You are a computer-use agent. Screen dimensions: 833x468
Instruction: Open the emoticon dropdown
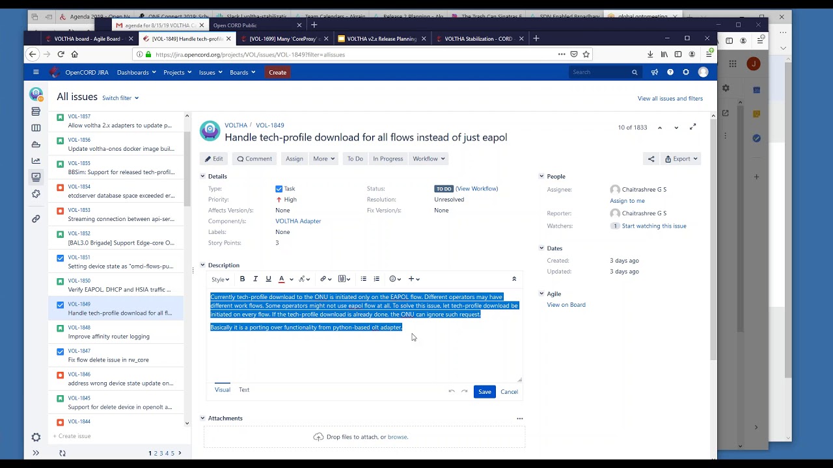click(396, 279)
